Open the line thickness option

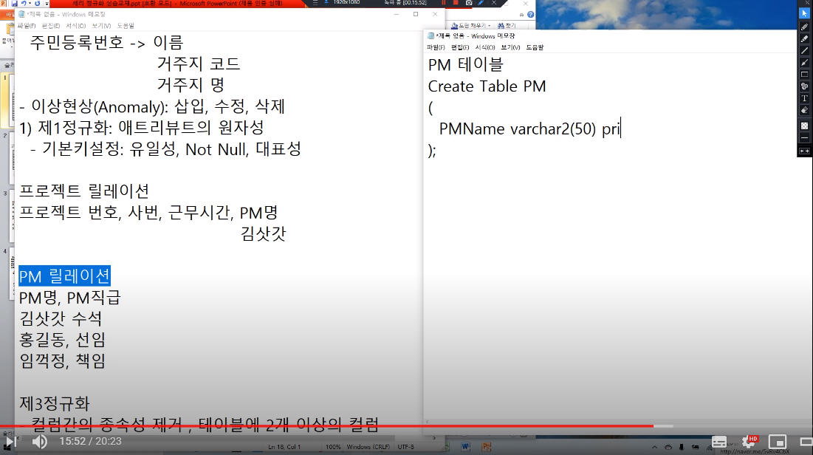click(x=804, y=138)
